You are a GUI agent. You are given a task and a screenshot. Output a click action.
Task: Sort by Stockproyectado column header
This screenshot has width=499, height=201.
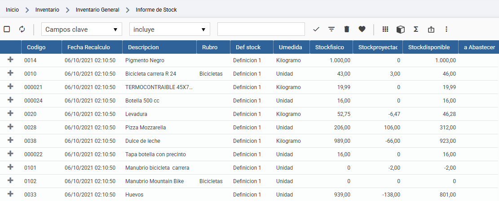(x=378, y=47)
